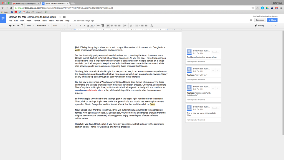284x160 pixels.
Task: Justify the paragraph text
Action: tap(119, 26)
